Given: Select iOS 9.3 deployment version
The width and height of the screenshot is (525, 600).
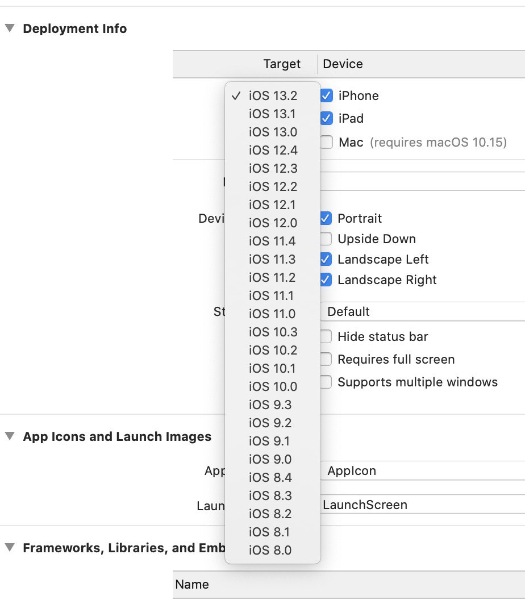Looking at the screenshot, I should click(273, 405).
